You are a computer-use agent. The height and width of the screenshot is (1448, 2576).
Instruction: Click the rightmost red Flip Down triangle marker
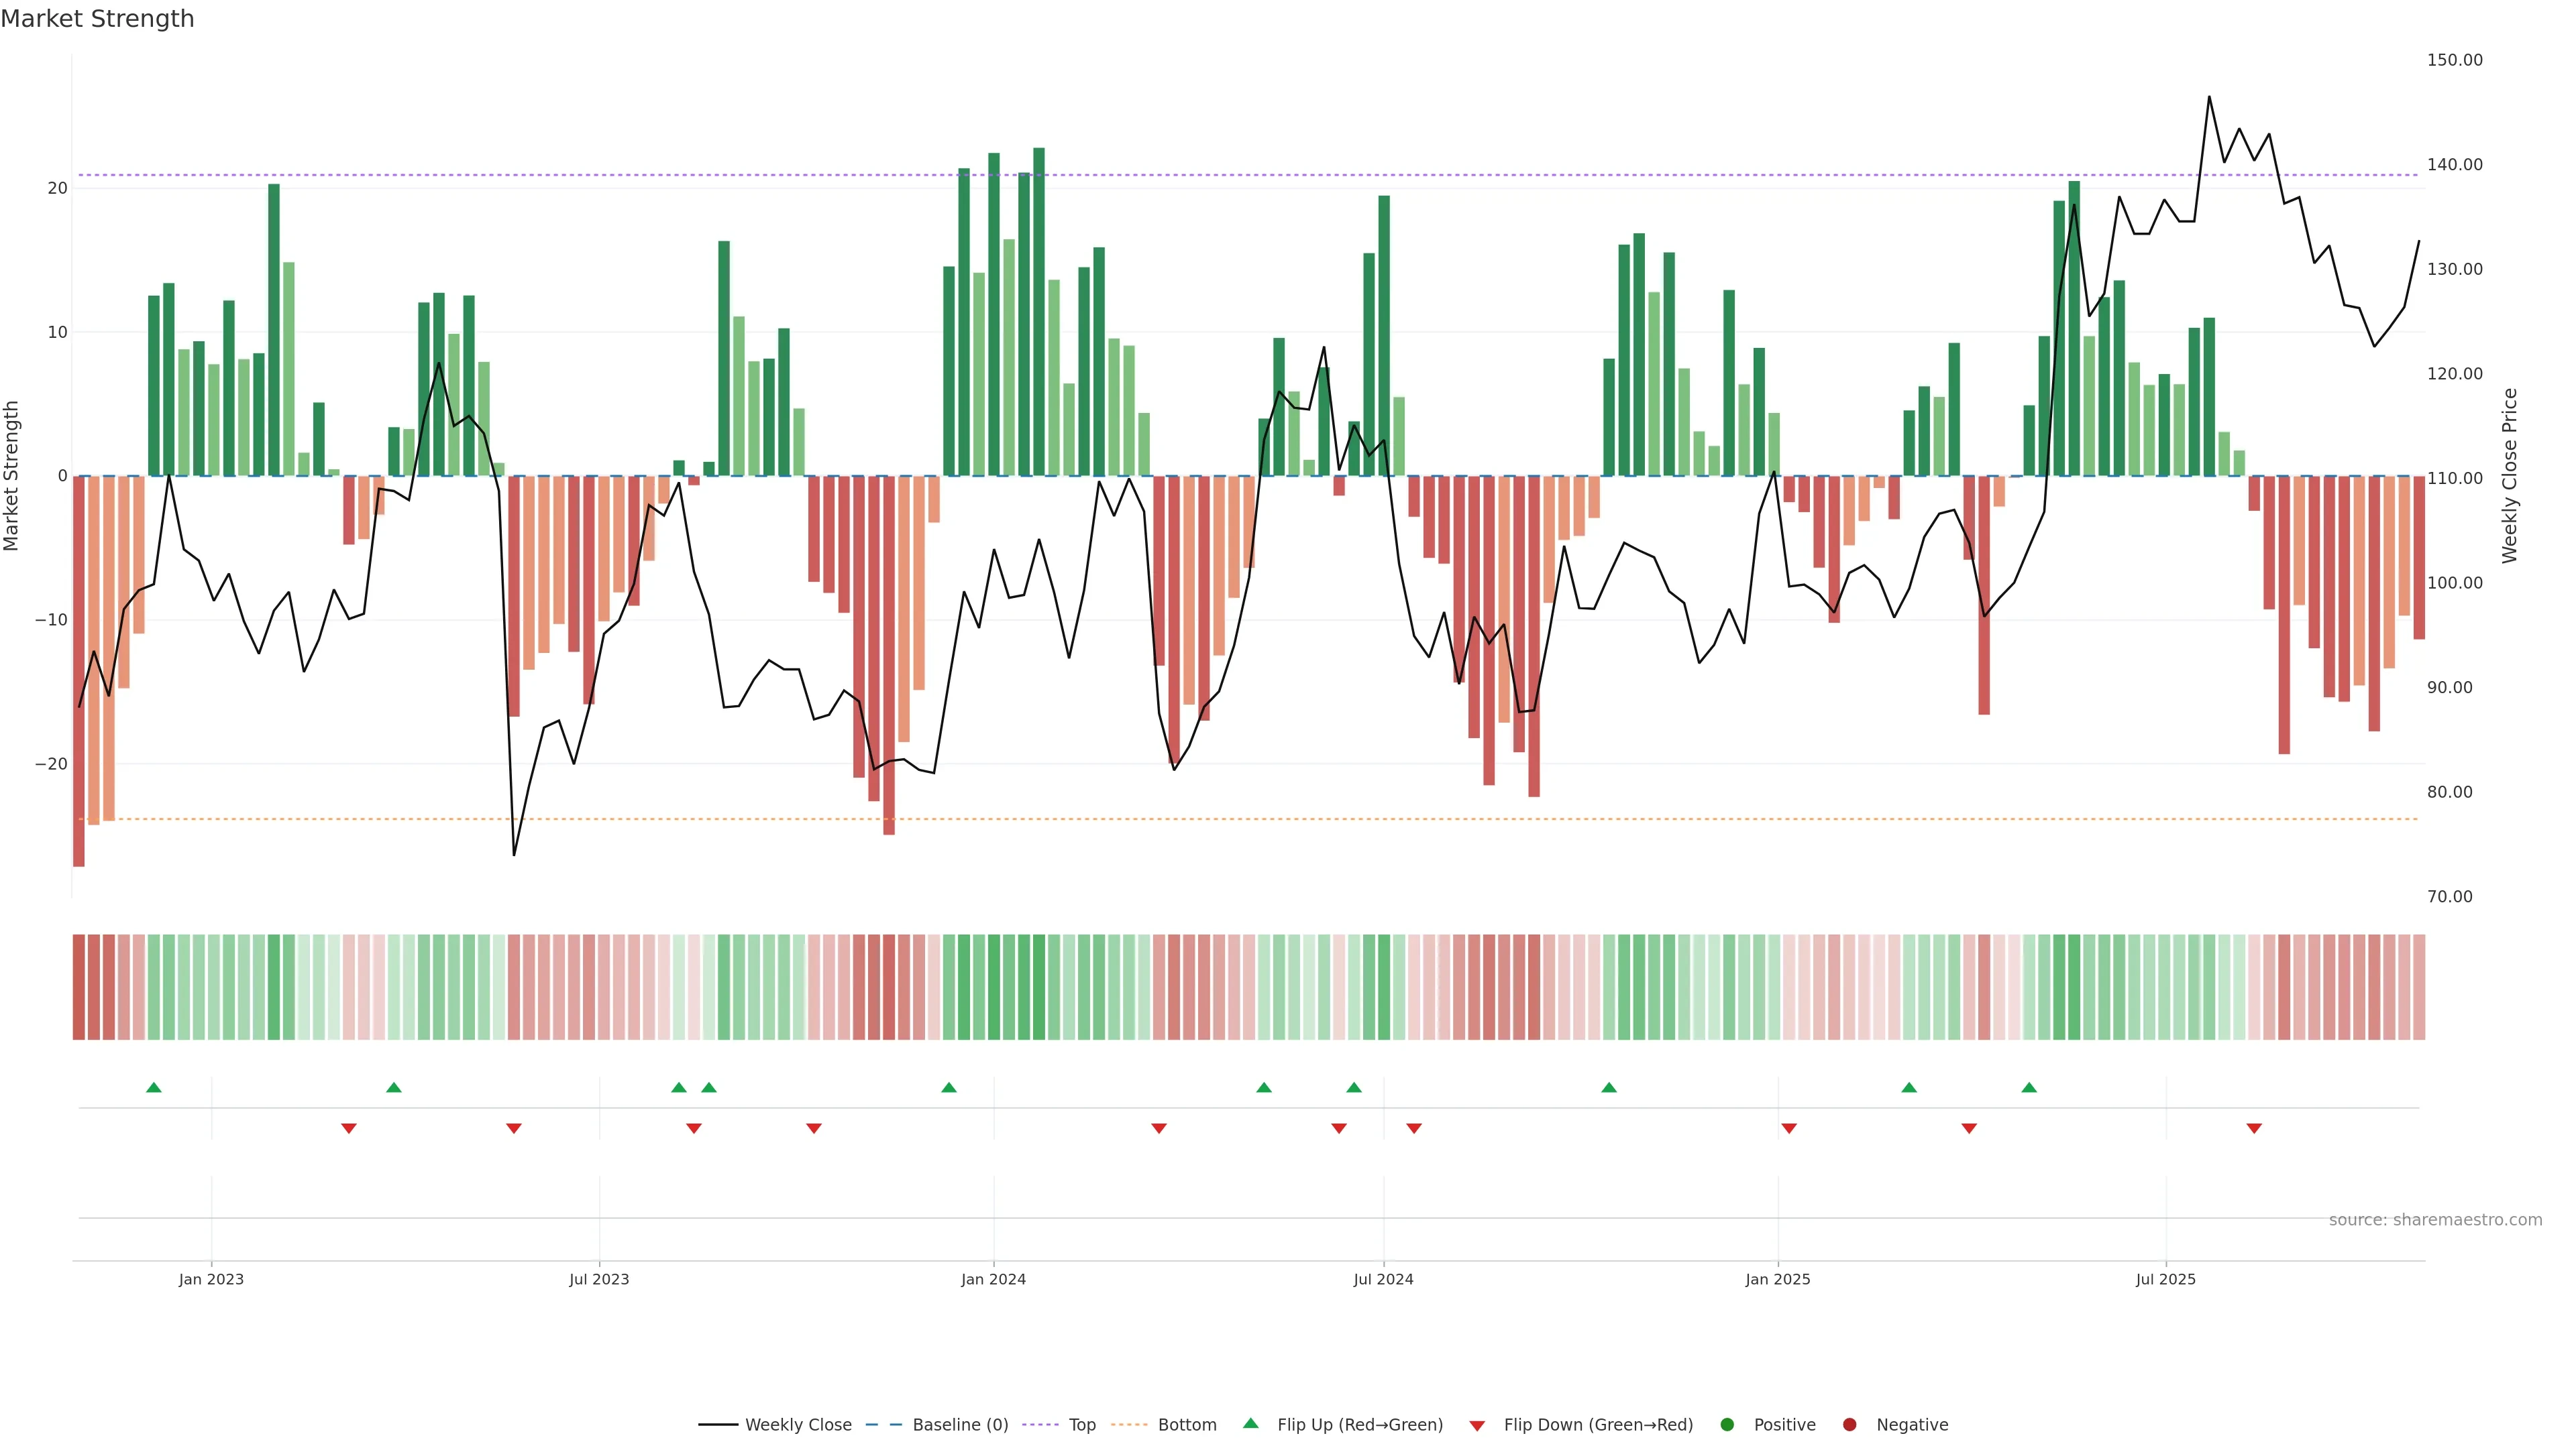click(x=2254, y=1128)
